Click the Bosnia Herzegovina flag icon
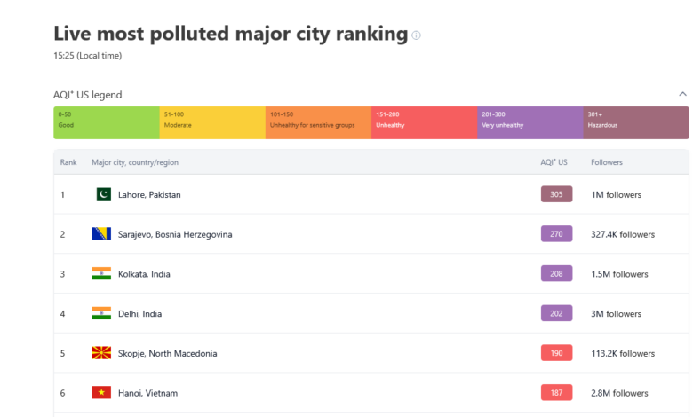Viewport: 693px width, 417px height. (x=101, y=234)
